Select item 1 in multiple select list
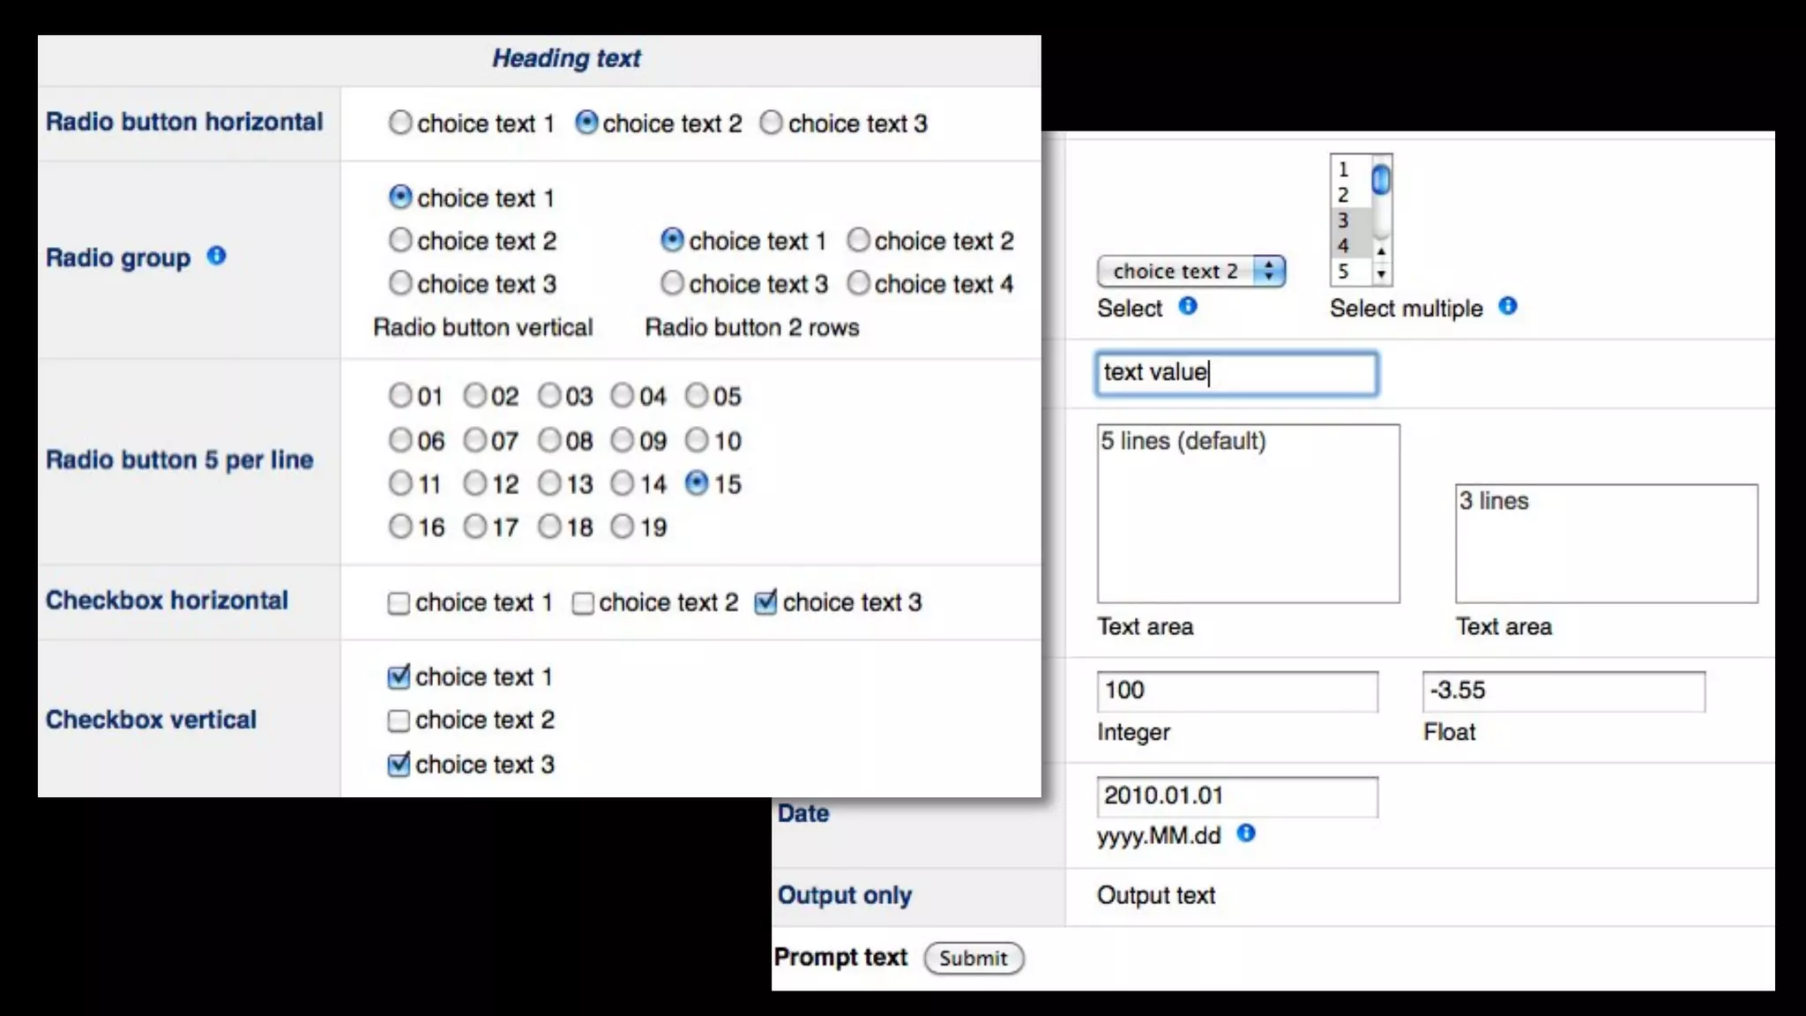The image size is (1806, 1016). 1344,169
